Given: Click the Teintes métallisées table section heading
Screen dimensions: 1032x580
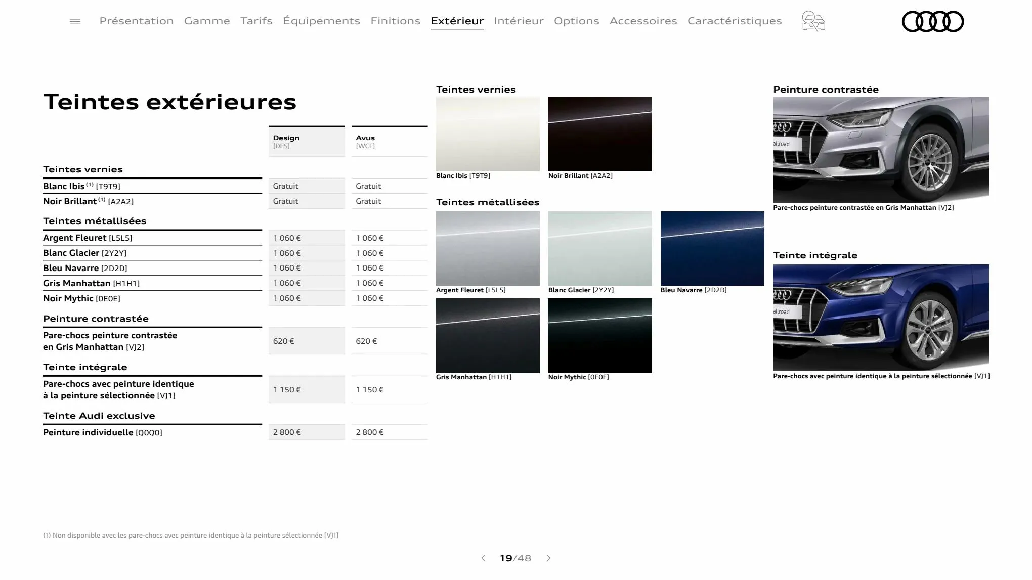Looking at the screenshot, I should click(95, 221).
